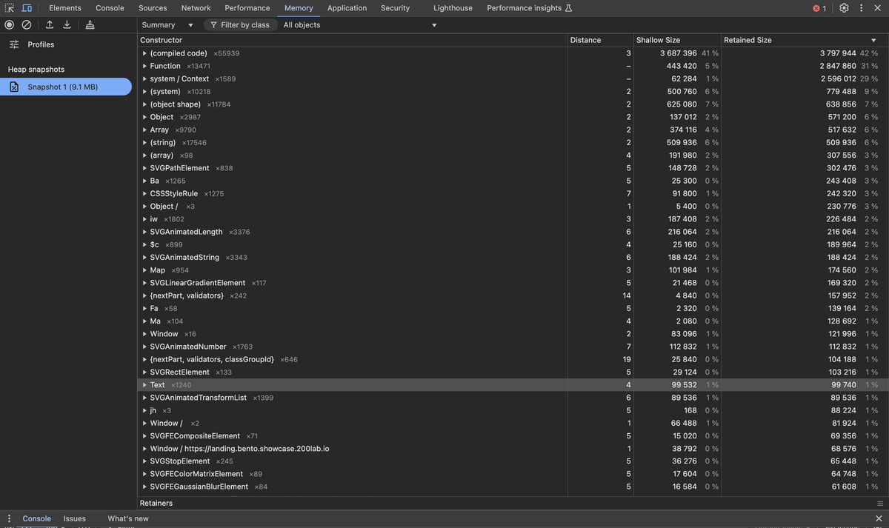Open the Summary view dropdown
The width and height of the screenshot is (889, 528).
[166, 24]
